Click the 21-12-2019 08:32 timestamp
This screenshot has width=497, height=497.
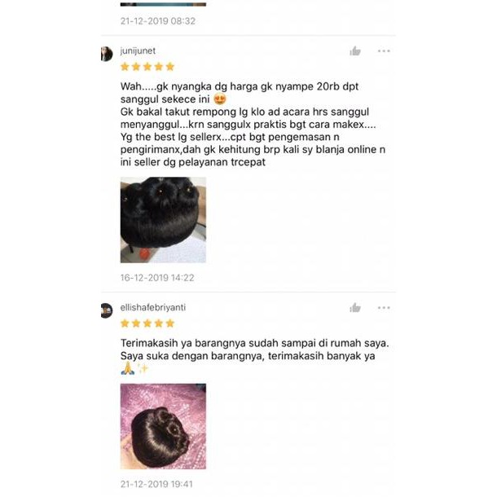(x=158, y=21)
